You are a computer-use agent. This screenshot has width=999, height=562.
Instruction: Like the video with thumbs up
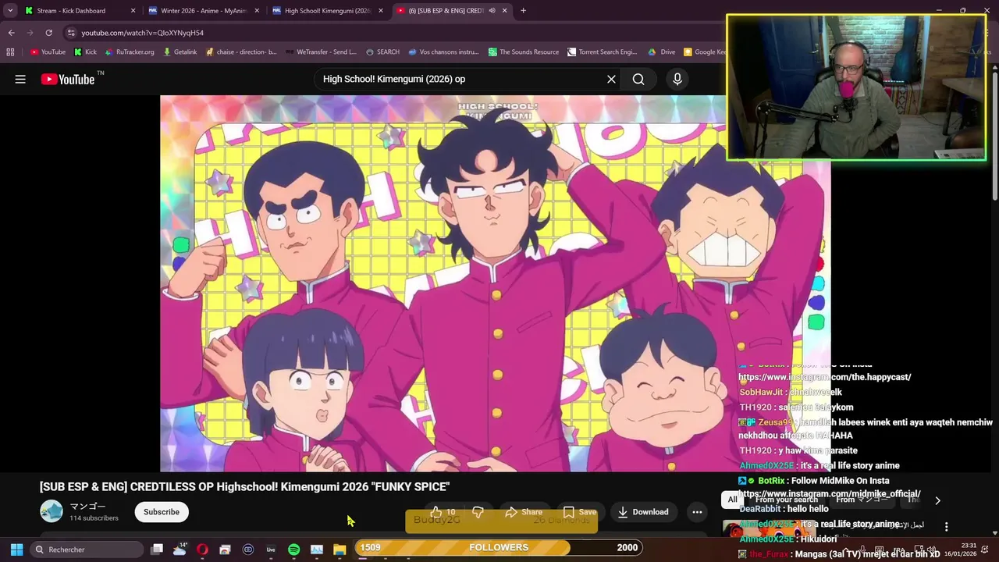pos(443,512)
